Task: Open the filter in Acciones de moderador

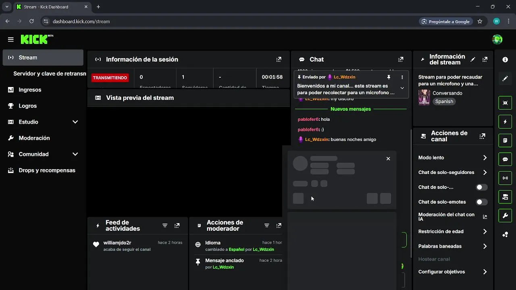Action: [x=266, y=226]
